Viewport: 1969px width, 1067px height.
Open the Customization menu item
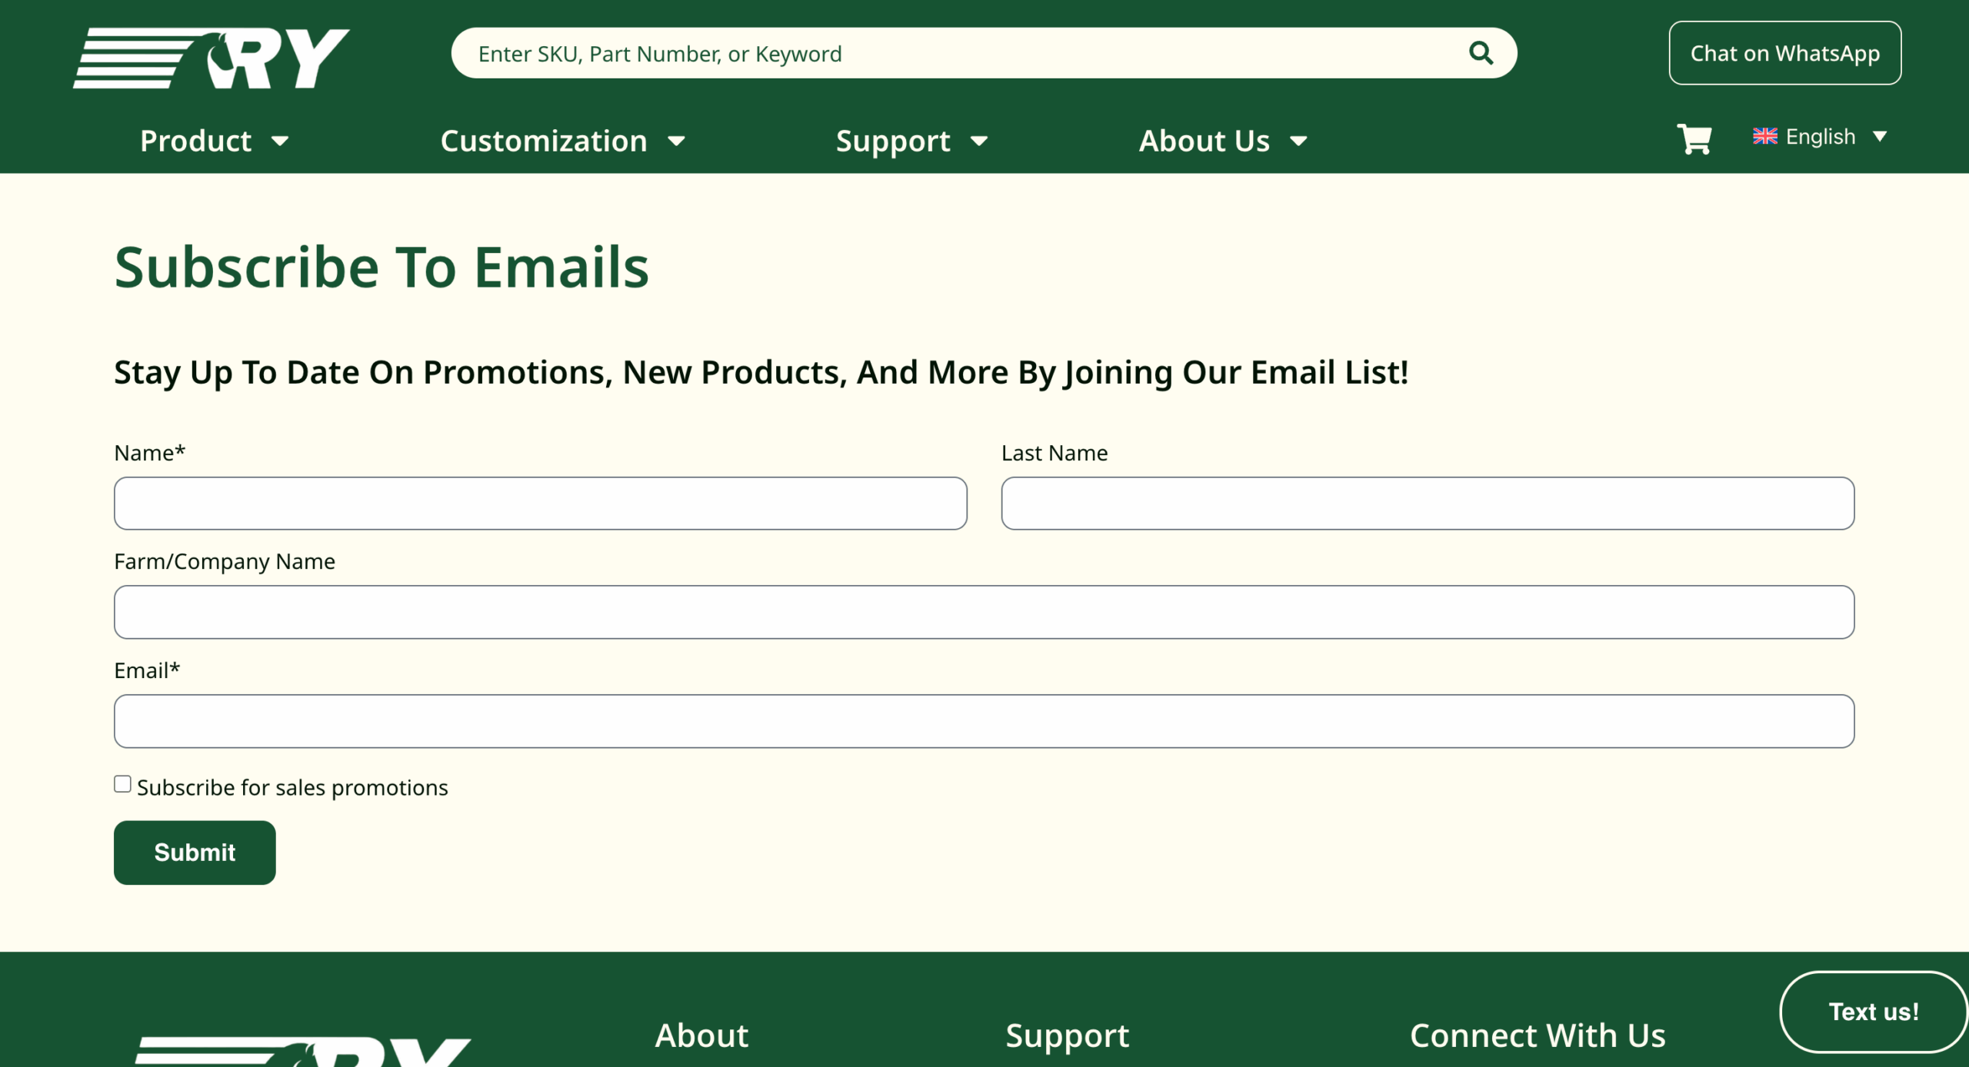point(543,141)
